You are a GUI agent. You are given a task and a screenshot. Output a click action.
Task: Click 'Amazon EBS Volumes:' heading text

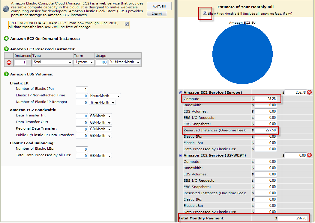tap(32, 74)
